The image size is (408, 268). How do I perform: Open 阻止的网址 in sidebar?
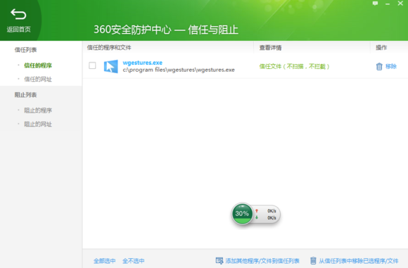pyautogui.click(x=38, y=124)
